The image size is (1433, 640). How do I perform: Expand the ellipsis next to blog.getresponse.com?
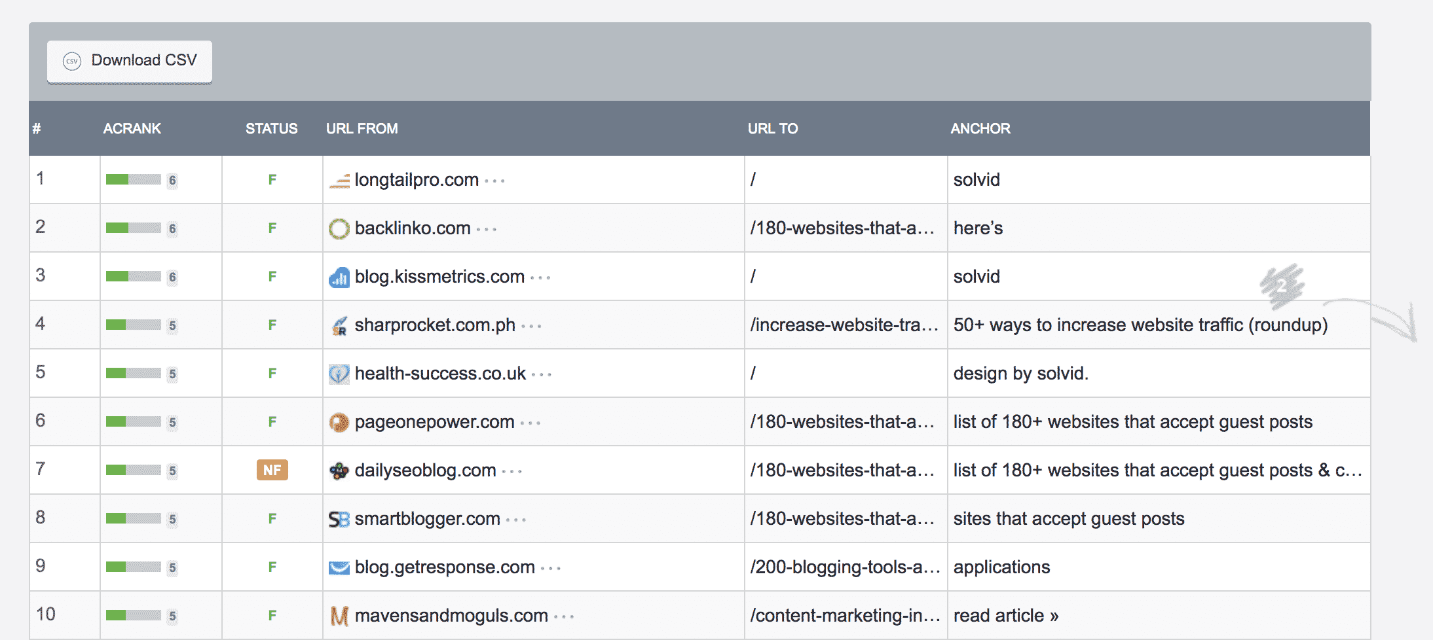pos(551,569)
